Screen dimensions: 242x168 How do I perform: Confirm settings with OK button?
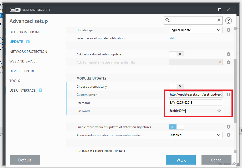point(181,160)
